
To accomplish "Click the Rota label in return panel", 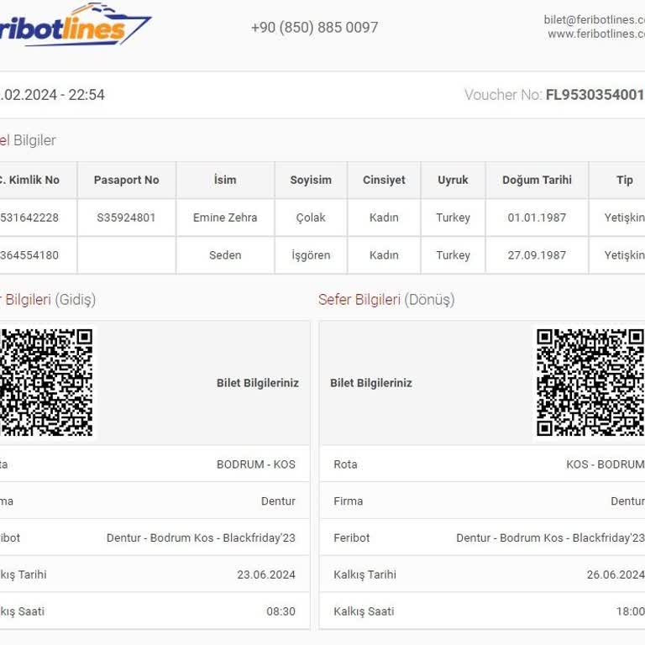I will (x=345, y=464).
